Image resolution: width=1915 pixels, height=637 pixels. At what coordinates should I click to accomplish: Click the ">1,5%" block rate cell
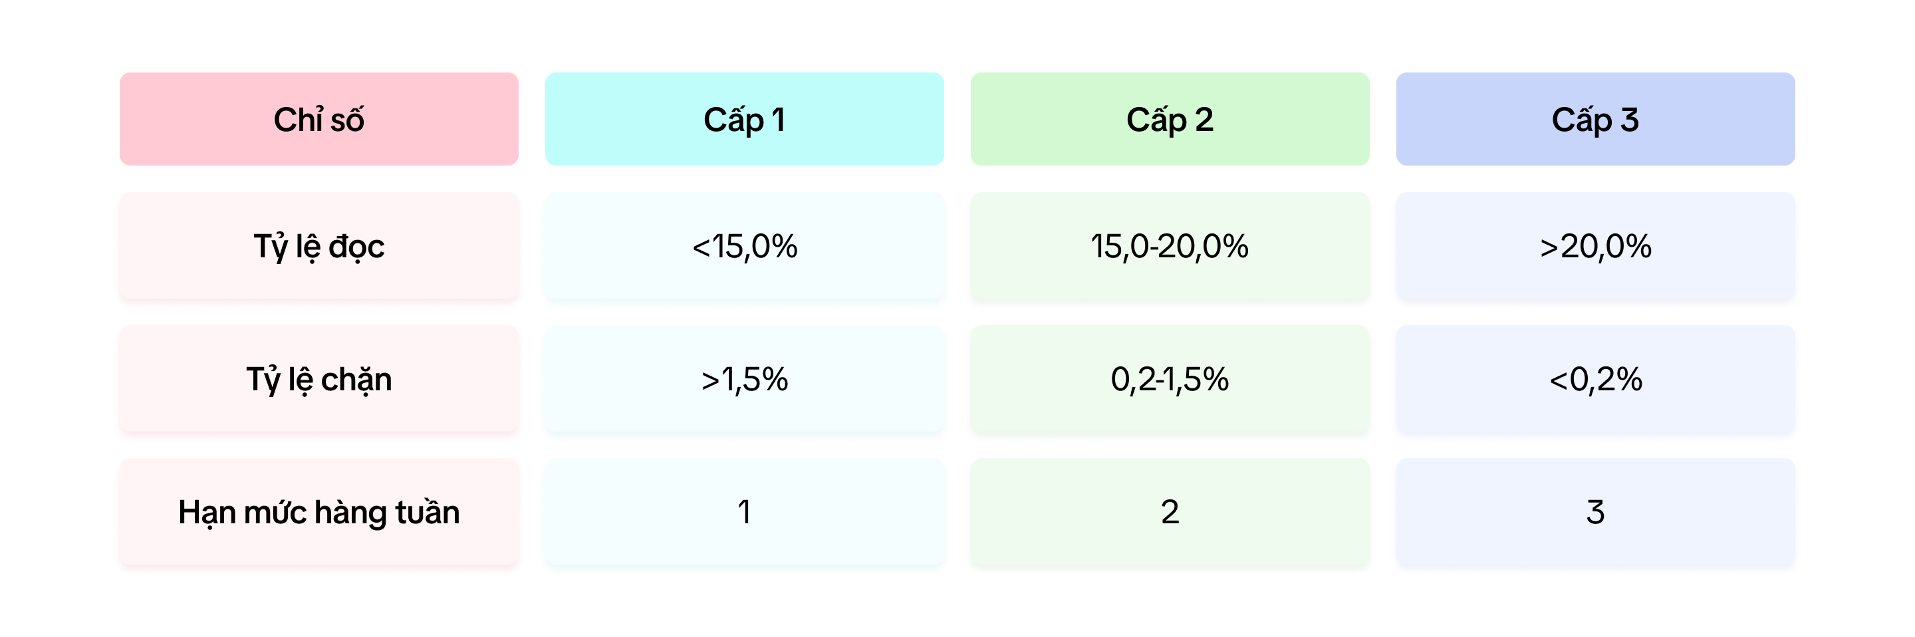pos(744,379)
